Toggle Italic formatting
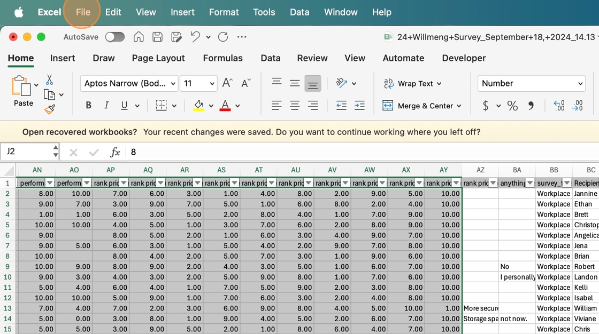Image resolution: width=599 pixels, height=334 pixels. (106, 106)
